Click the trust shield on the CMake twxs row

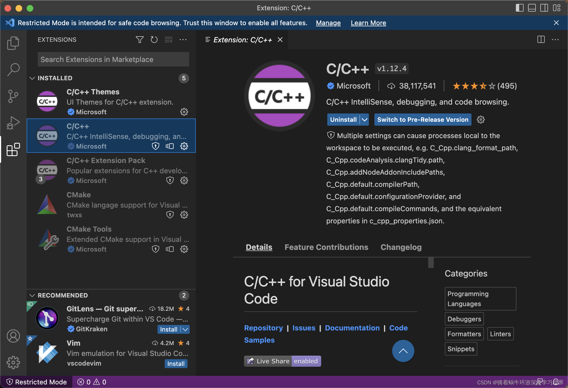coord(170,215)
